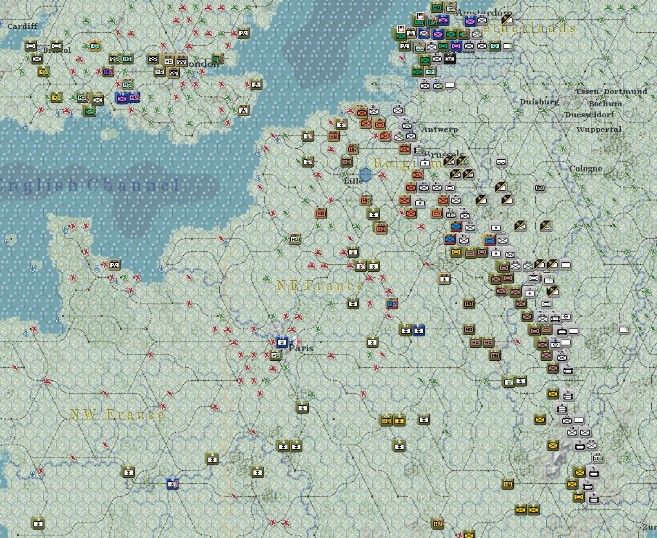Viewport: 657px width, 538px height.
Task: Select the green HQ counter east of London
Action: 217,59
